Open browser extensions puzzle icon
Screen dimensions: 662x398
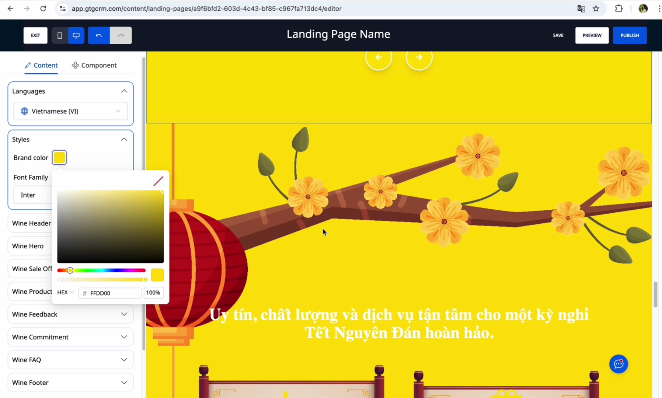[619, 8]
